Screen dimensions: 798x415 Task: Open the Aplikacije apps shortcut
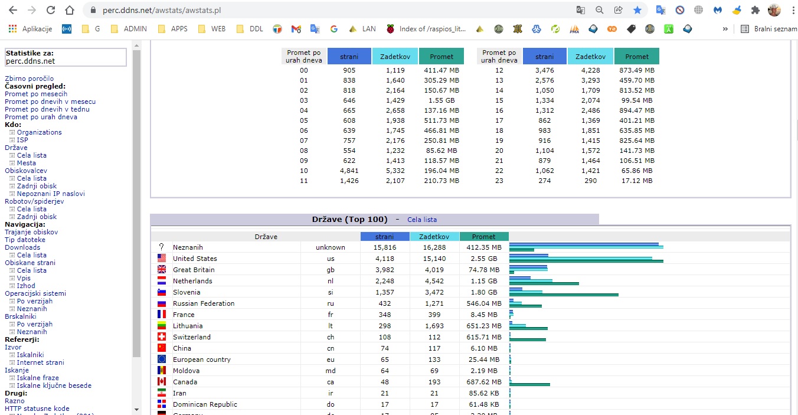[30, 29]
